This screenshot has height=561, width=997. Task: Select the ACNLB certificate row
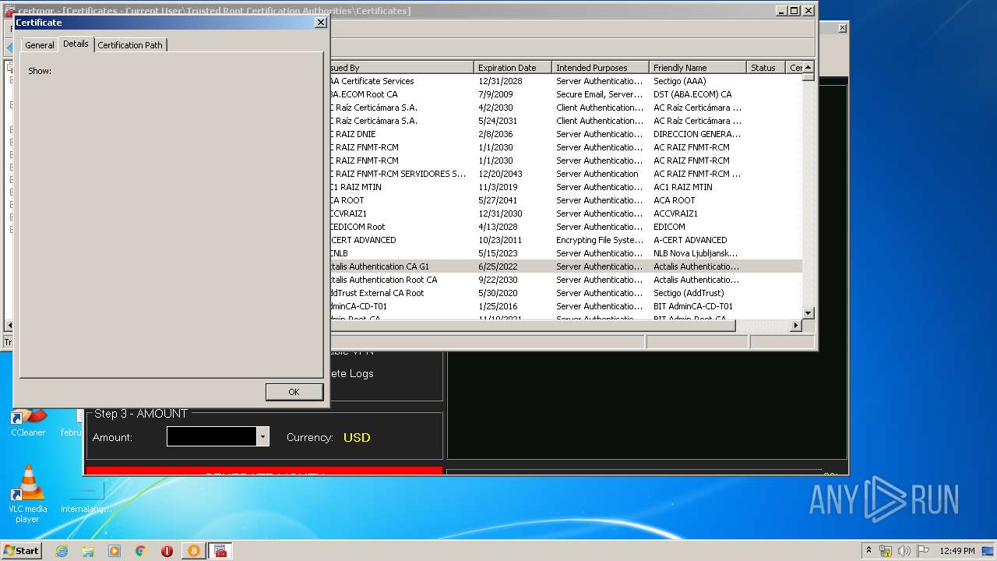tap(565, 253)
